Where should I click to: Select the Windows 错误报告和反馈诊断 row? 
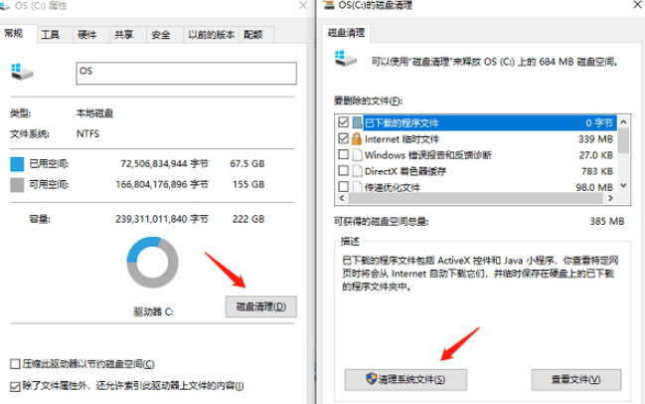(476, 155)
